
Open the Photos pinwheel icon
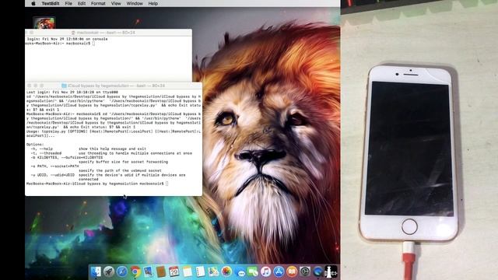pos(226,271)
